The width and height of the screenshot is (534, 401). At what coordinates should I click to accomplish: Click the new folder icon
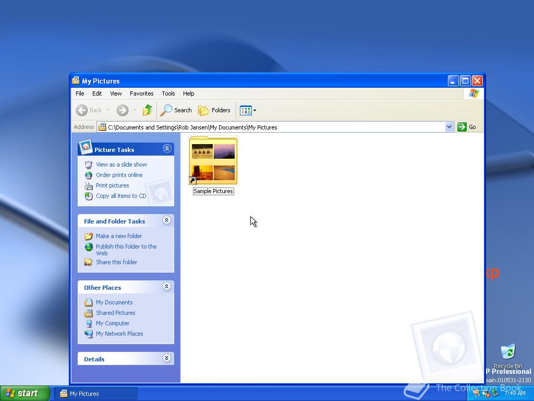(x=89, y=236)
